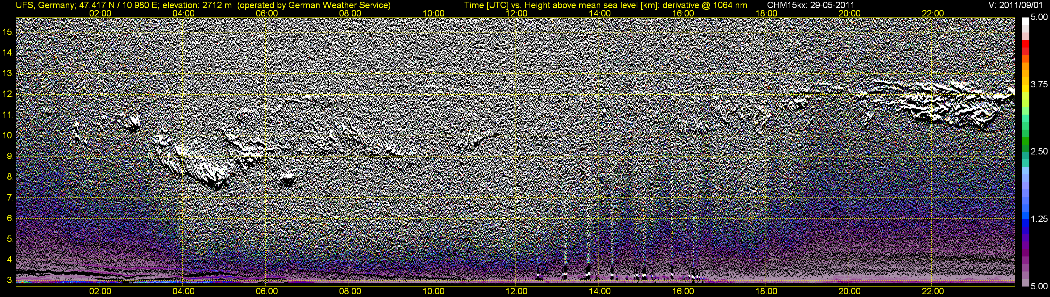1050x297 pixels.
Task: Click the cirrus cloud streak near 04:30 at 8 km
Action: click(196, 165)
